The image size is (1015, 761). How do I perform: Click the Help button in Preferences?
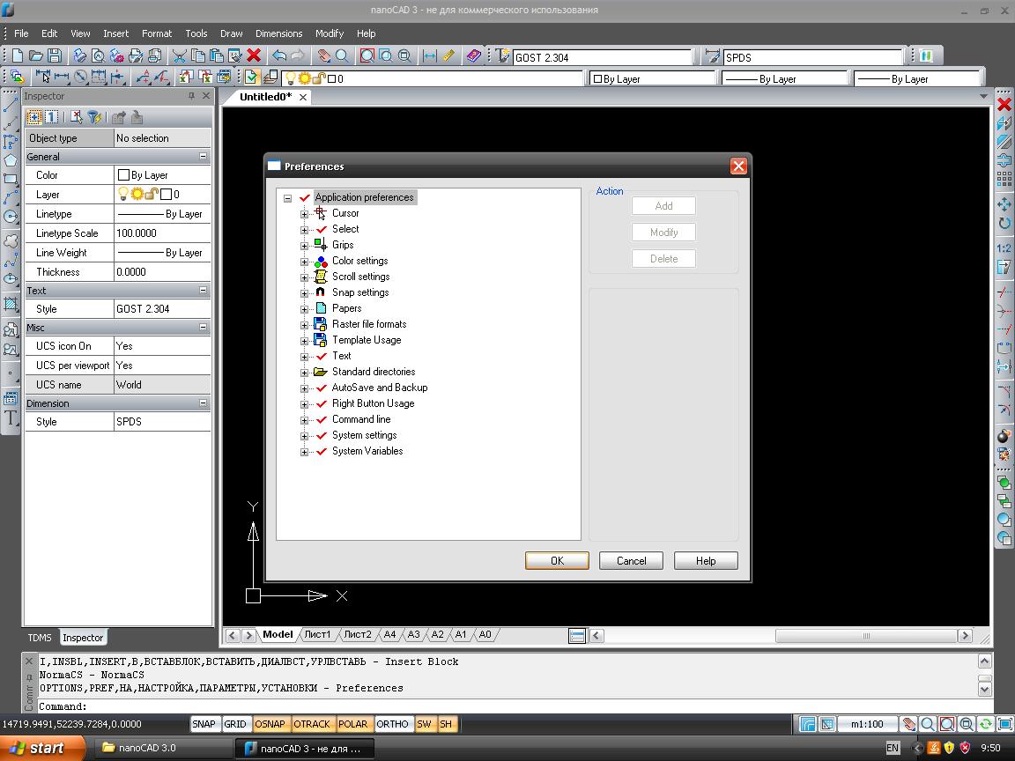pos(706,560)
